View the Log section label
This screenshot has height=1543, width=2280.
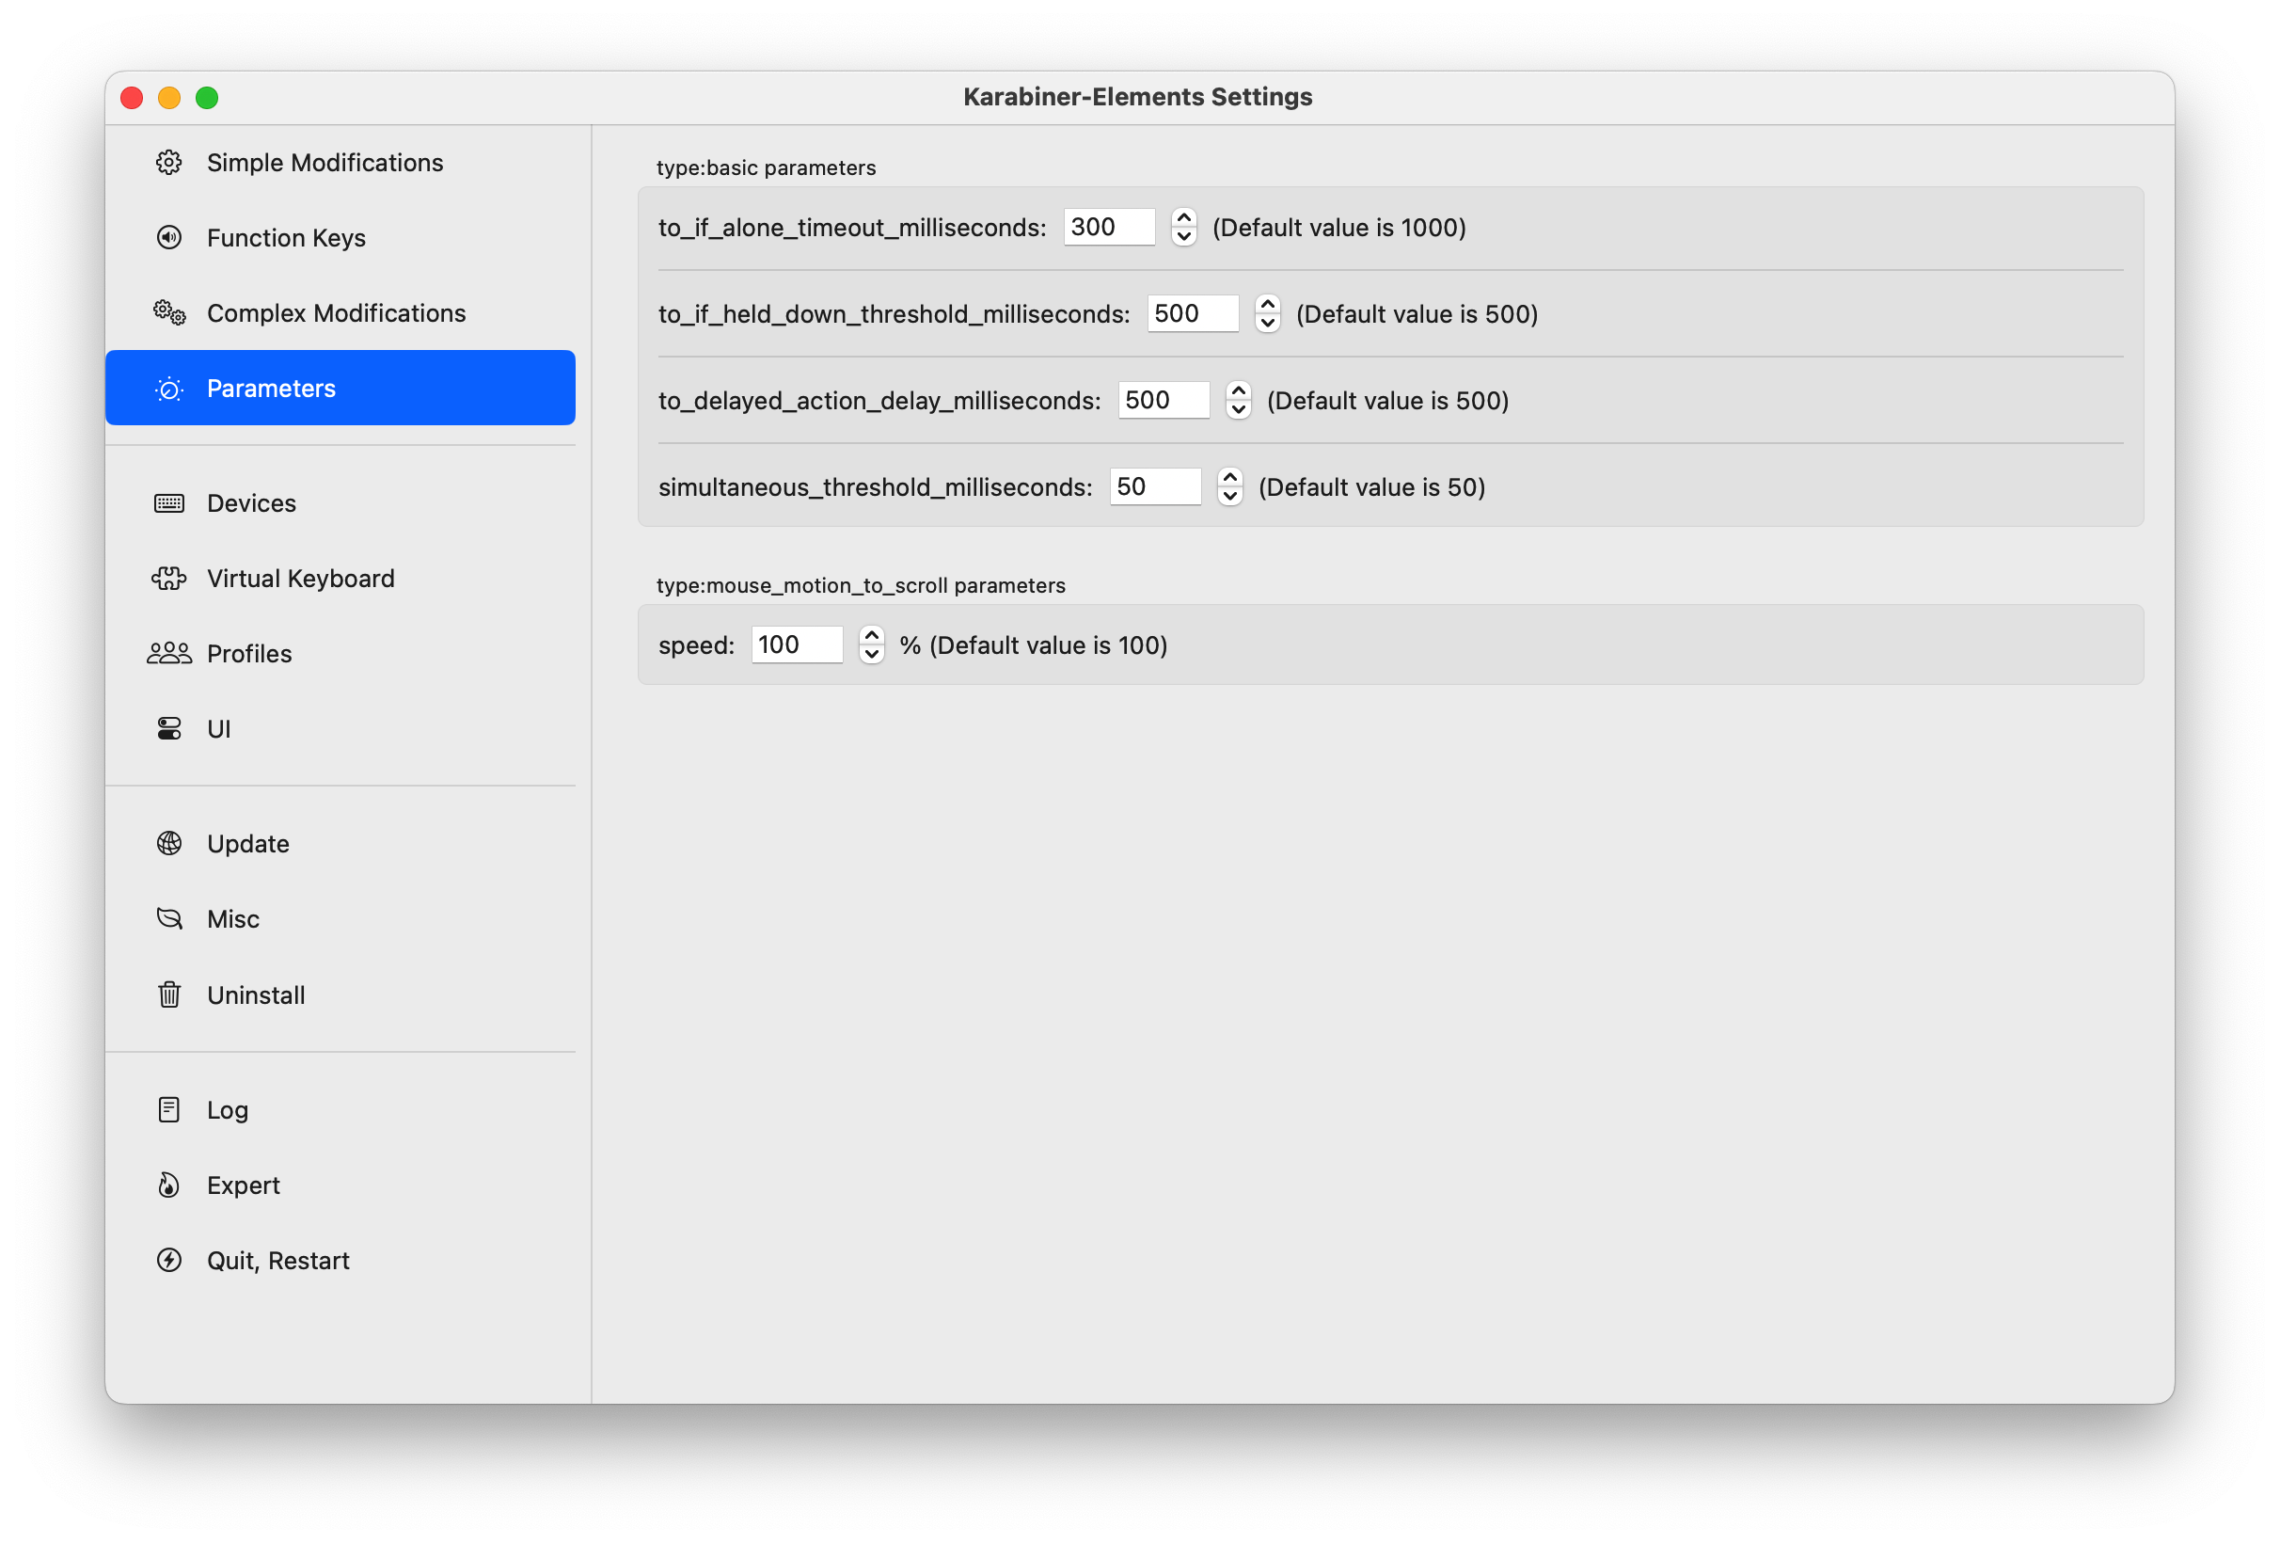[x=228, y=1110]
